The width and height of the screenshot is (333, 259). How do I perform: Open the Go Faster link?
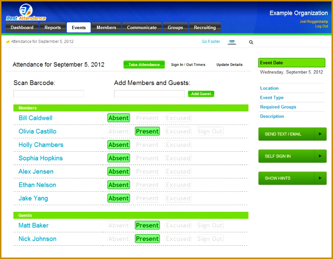click(x=211, y=41)
